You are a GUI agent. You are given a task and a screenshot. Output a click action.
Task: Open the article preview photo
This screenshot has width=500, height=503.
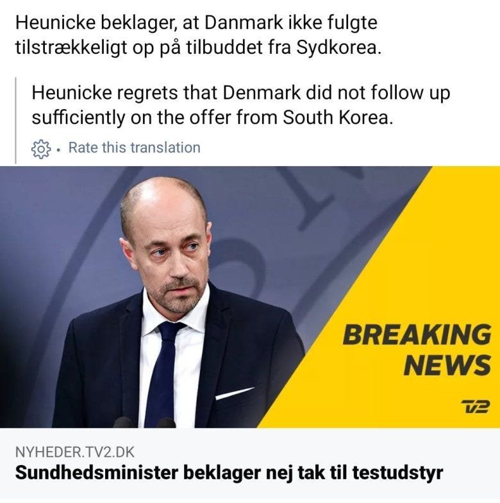(x=250, y=297)
